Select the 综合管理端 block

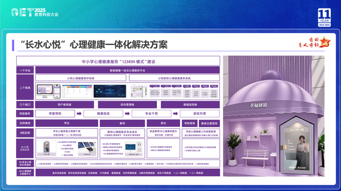[127, 105]
